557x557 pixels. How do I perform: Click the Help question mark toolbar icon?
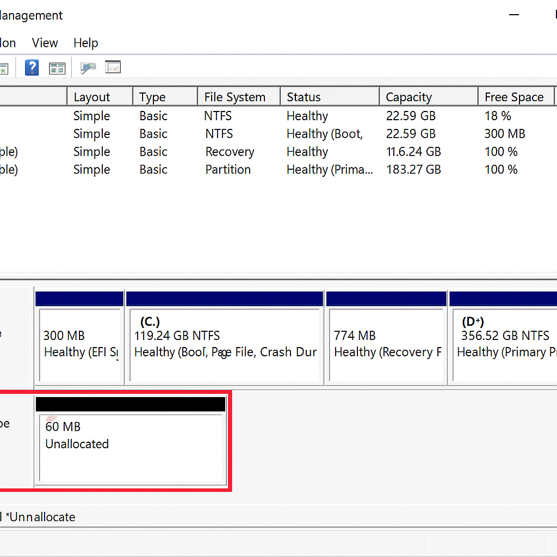[x=32, y=67]
